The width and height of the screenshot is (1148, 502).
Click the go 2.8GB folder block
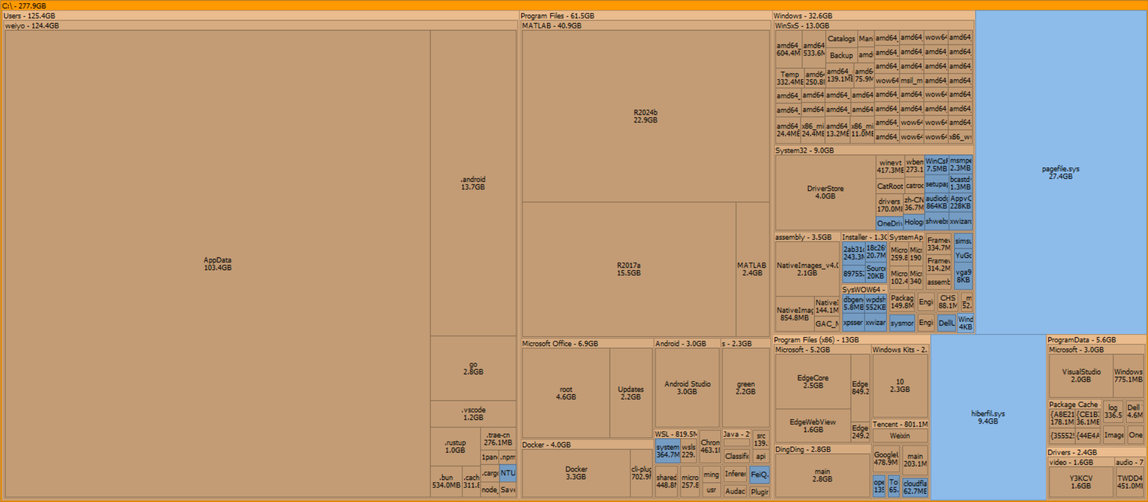473,368
